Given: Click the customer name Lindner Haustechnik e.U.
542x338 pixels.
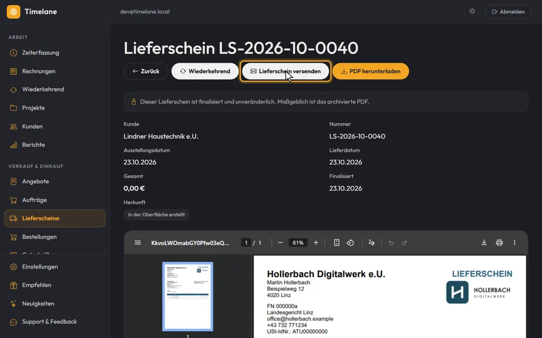Looking at the screenshot, I should (x=161, y=136).
